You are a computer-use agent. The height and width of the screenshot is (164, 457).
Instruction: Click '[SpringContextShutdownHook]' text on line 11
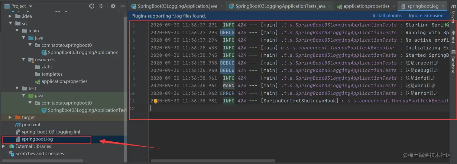point(300,101)
